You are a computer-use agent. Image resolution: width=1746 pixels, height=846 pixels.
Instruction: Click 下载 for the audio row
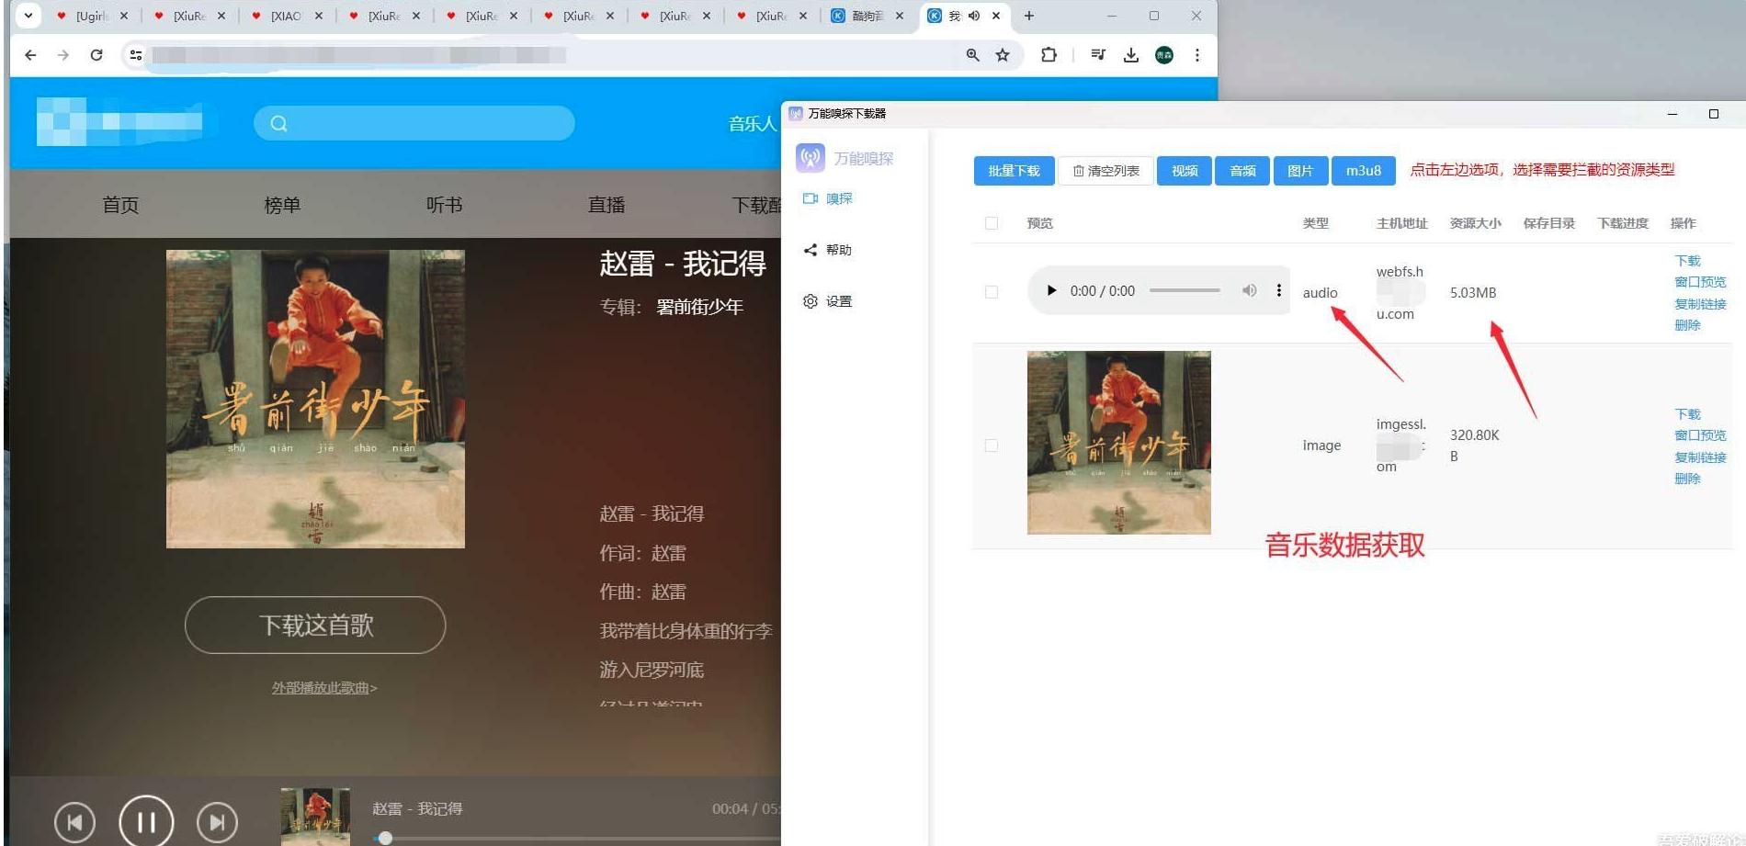[x=1687, y=261]
